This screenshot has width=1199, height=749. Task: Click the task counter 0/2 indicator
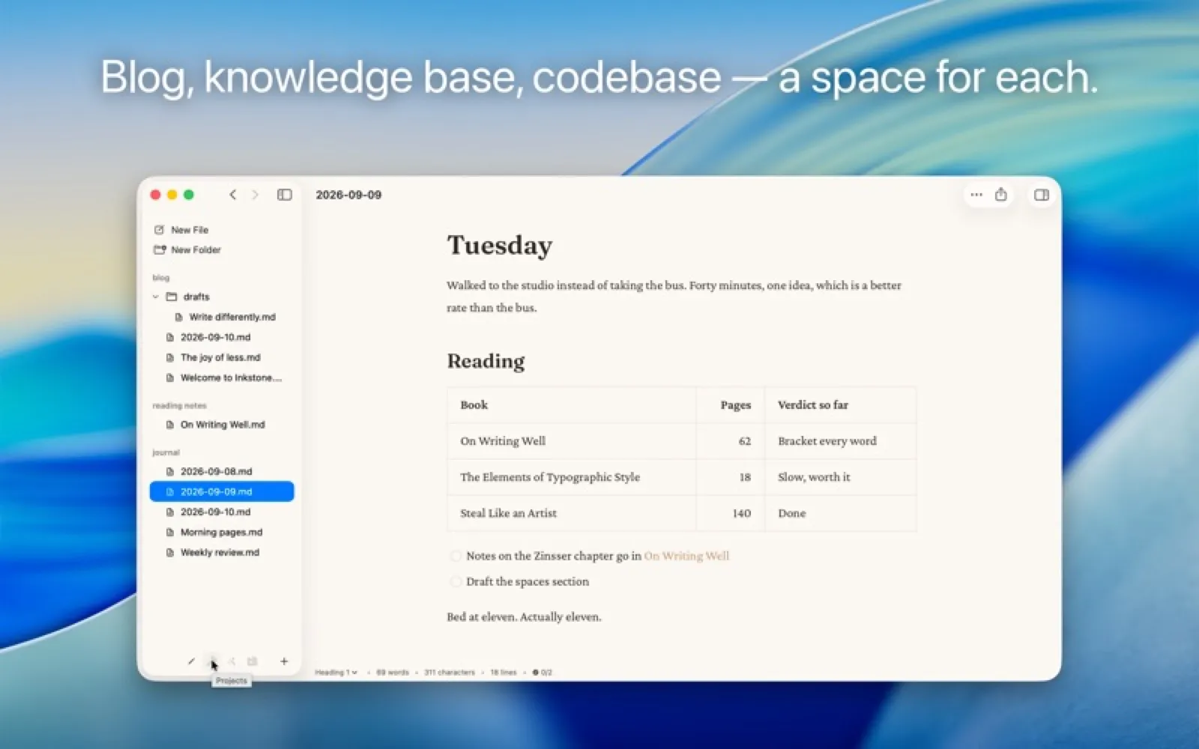pyautogui.click(x=543, y=673)
